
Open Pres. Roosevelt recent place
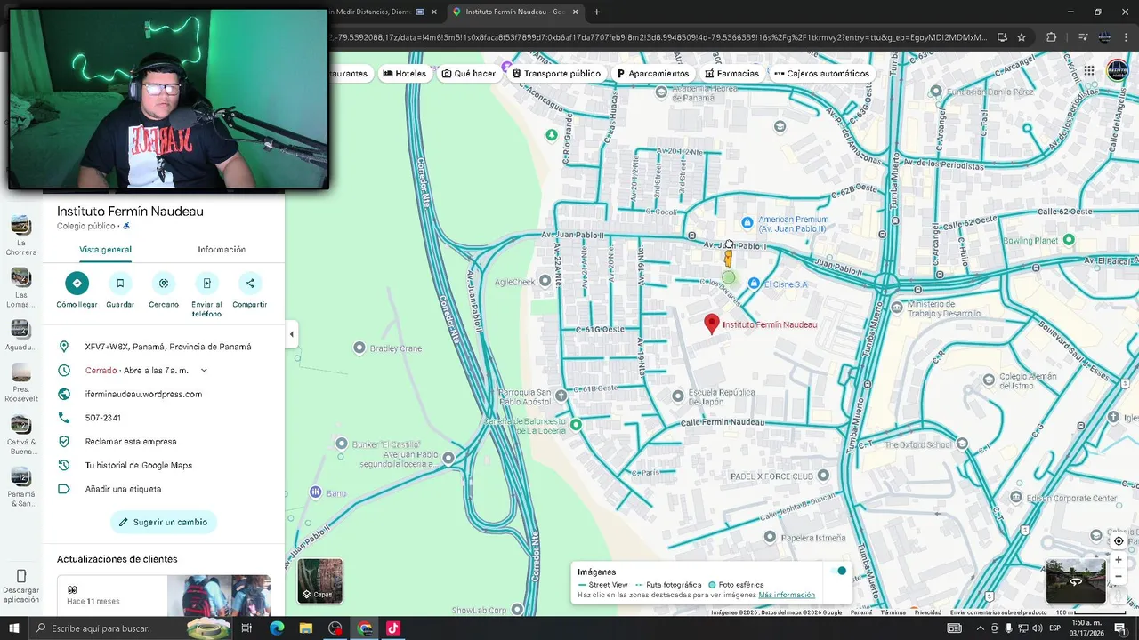point(20,383)
